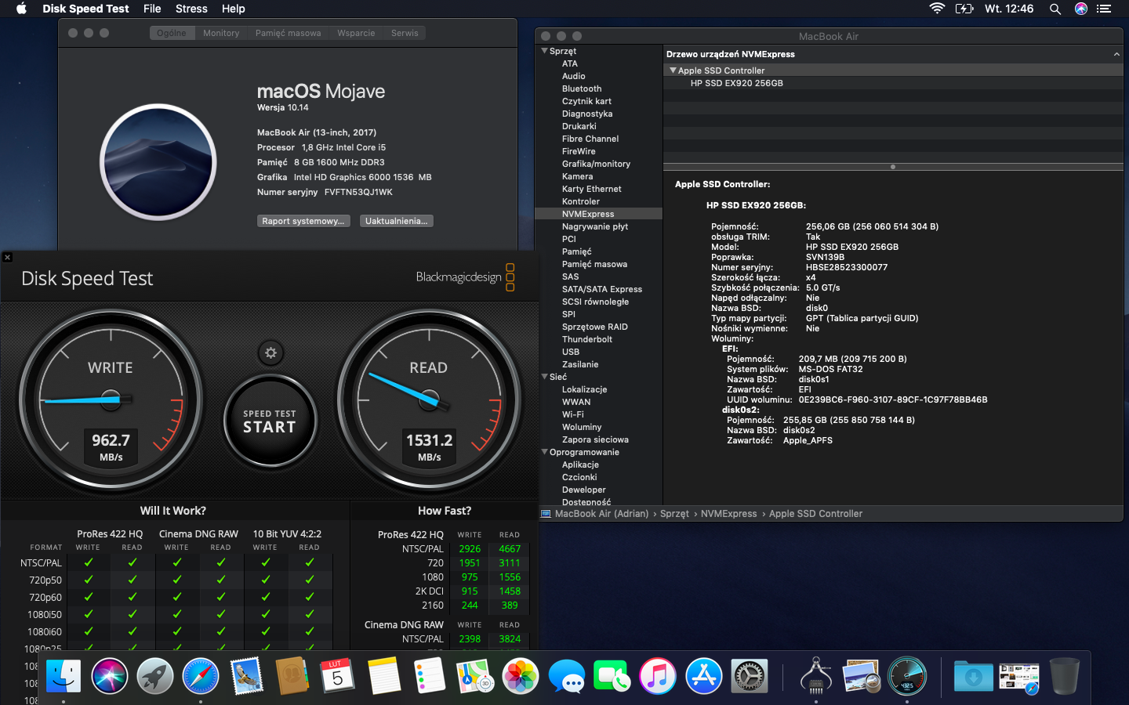Open Notification Center list icon
This screenshot has width=1129, height=705.
click(x=1104, y=9)
